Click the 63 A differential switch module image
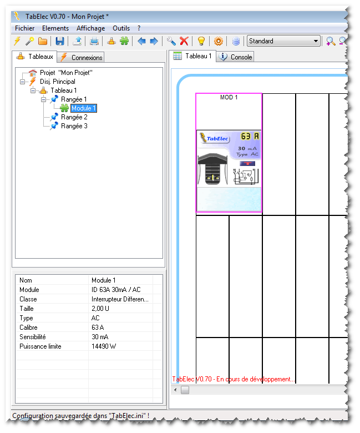The width and height of the screenshot is (360, 433). pos(229,171)
